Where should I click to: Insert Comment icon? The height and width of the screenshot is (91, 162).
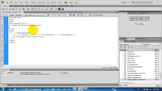click(39, 9)
